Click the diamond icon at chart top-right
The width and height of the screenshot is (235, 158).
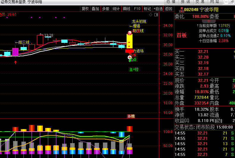(151, 14)
